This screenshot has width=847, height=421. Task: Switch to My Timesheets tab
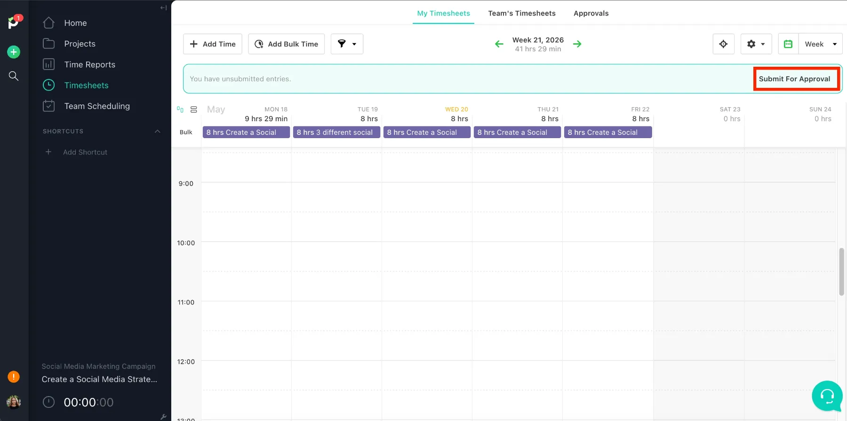(443, 13)
